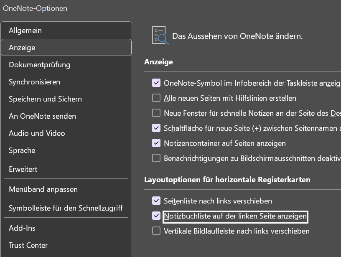Click the display settings magnifier icon
Image resolution: width=341 pixels, height=257 pixels.
pyautogui.click(x=160, y=36)
